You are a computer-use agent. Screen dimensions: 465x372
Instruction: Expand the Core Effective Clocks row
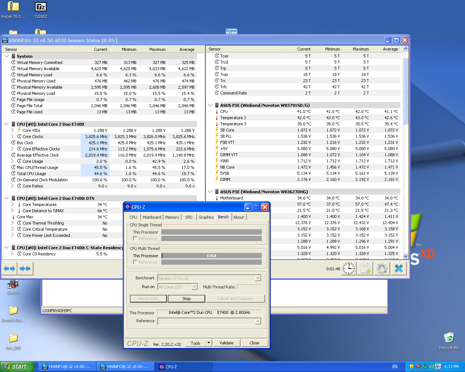[x=12, y=149]
